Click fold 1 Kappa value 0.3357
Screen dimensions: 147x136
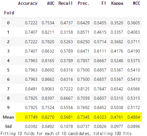click(117, 32)
